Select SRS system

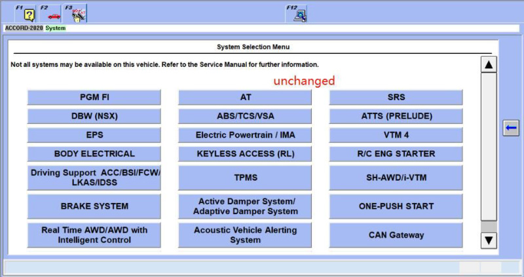(396, 97)
